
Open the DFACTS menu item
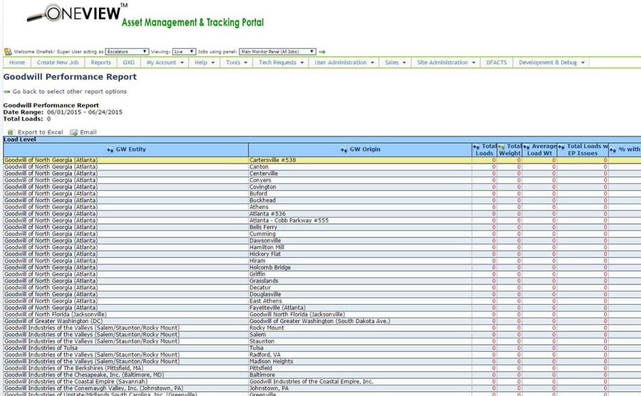point(496,63)
